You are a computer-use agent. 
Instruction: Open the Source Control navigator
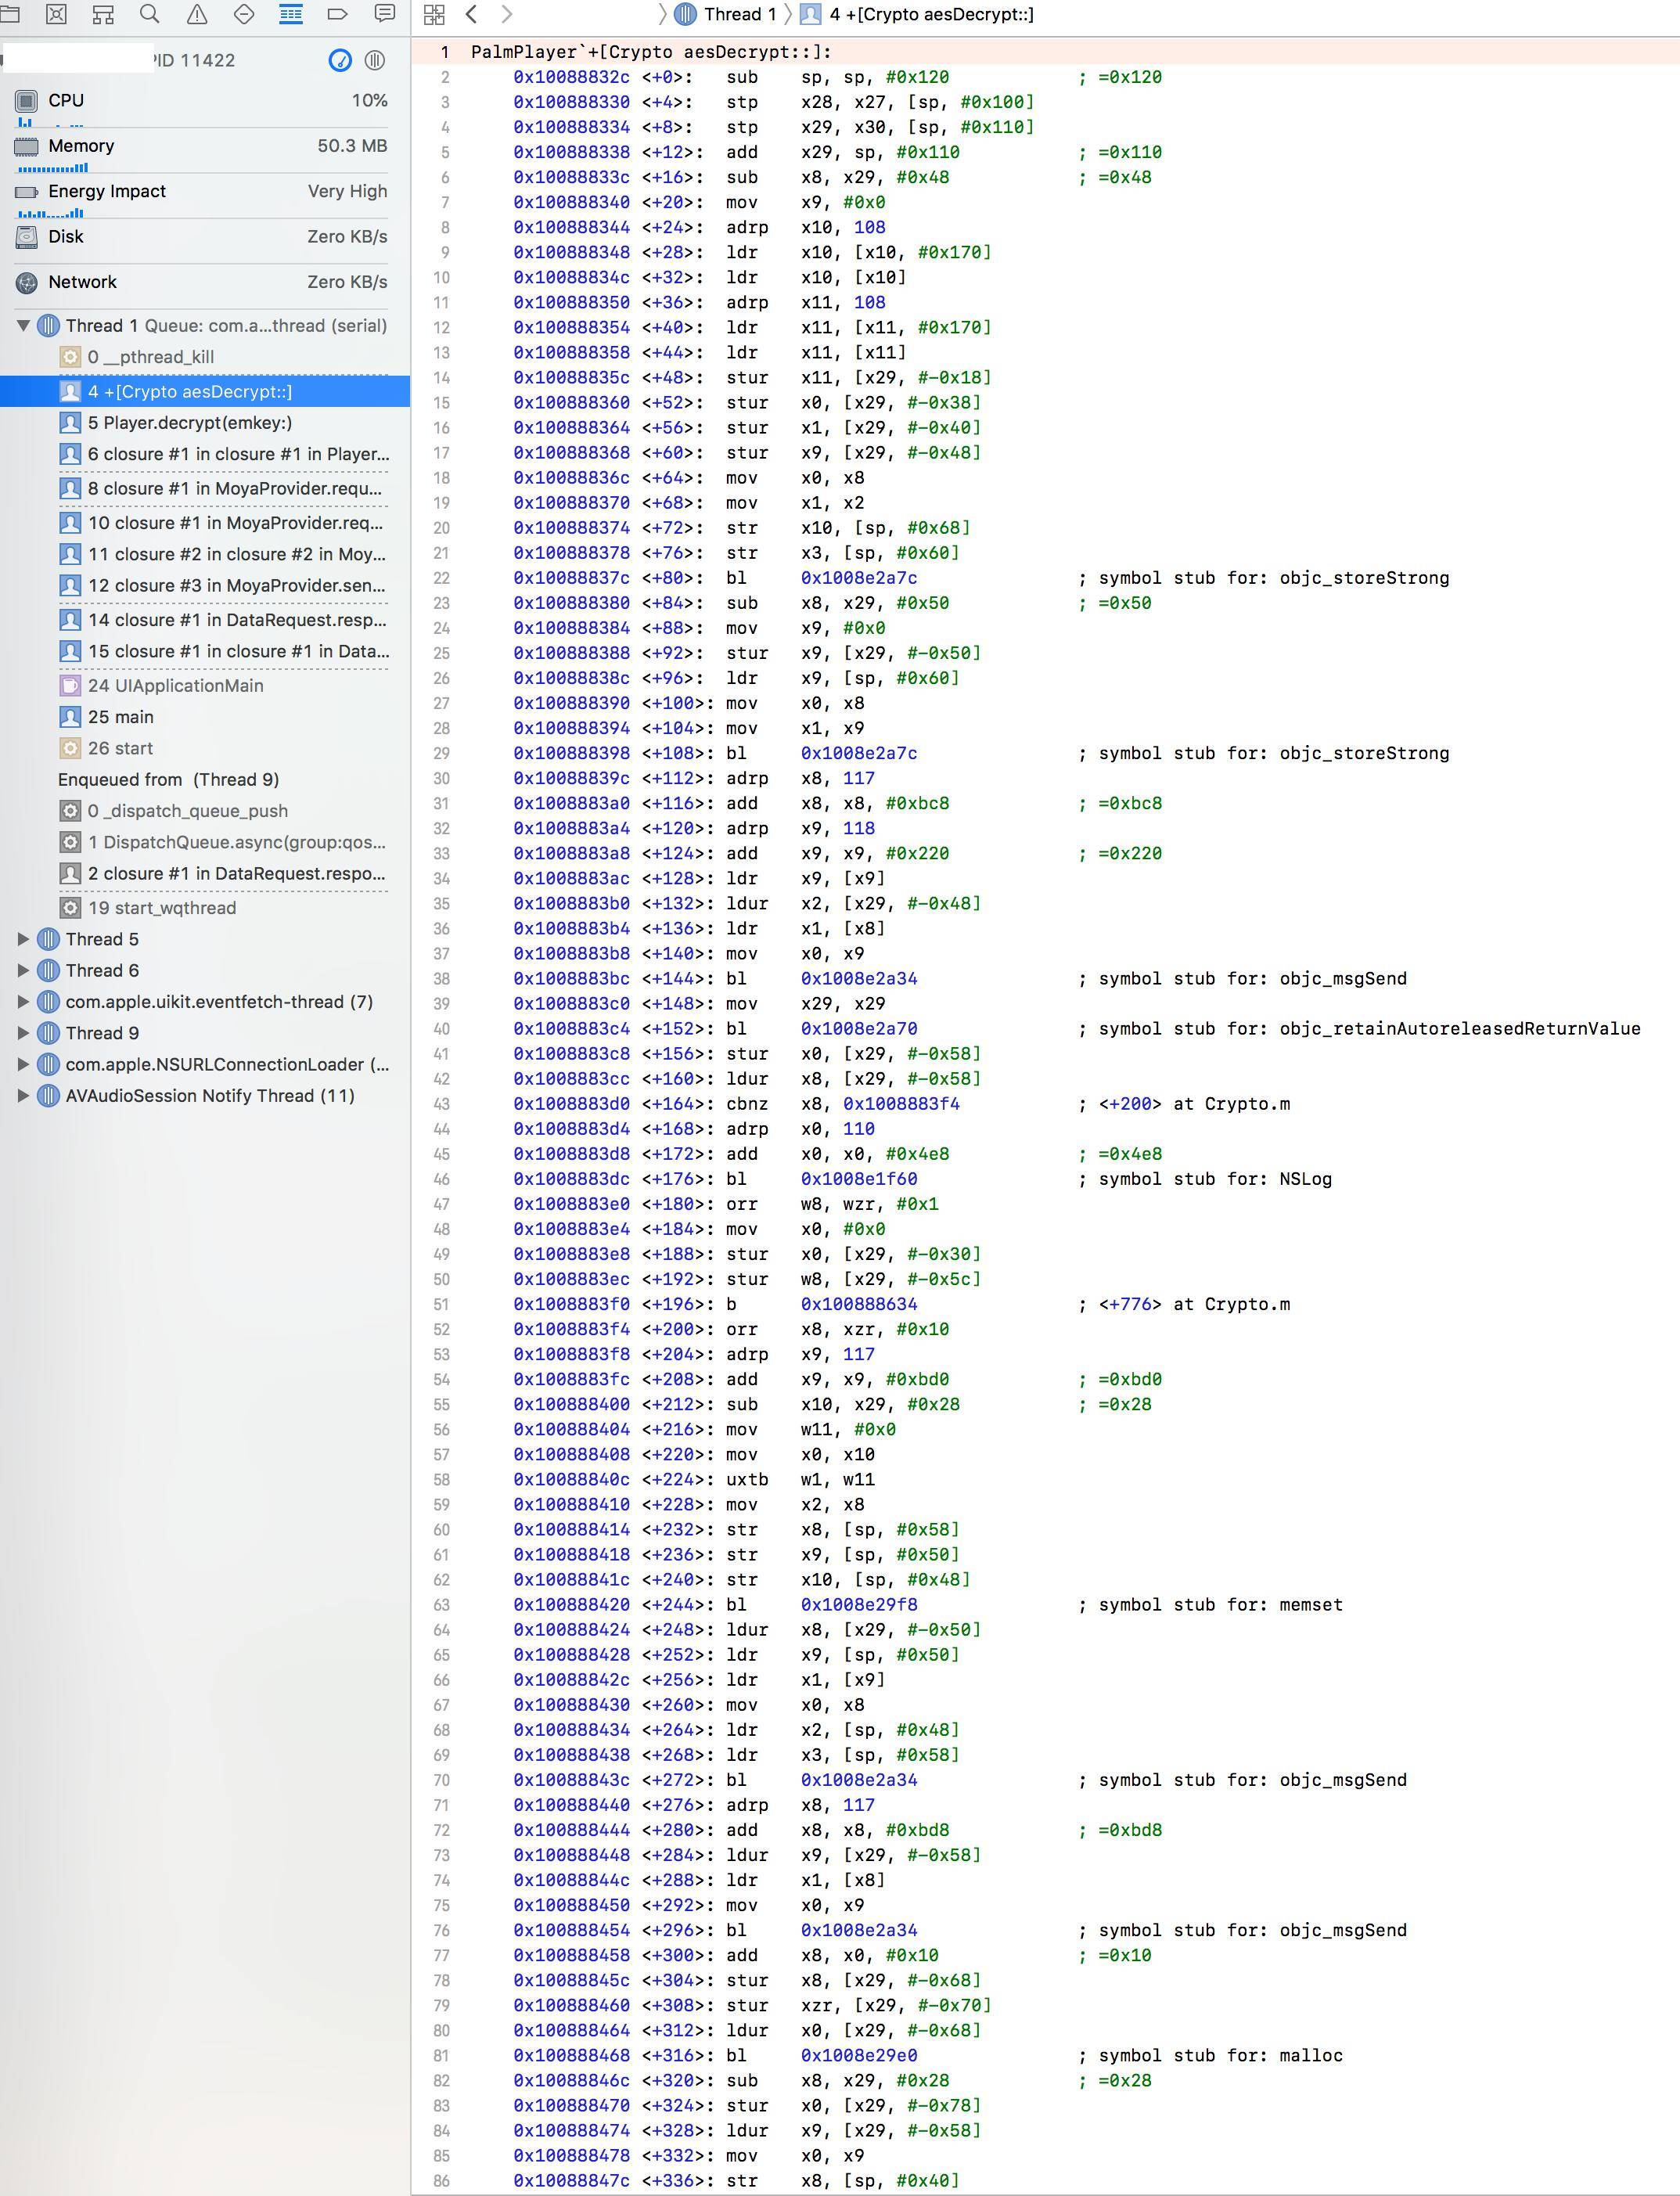(x=56, y=14)
